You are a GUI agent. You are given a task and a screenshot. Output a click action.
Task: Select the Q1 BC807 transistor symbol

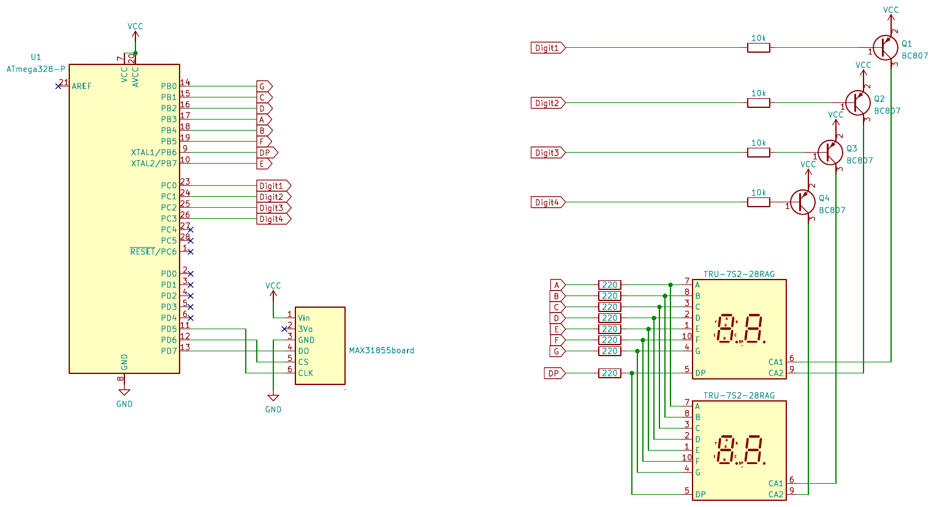[x=885, y=48]
